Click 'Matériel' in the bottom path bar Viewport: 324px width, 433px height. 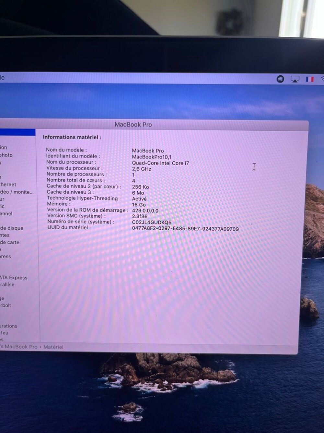pyautogui.click(x=53, y=347)
